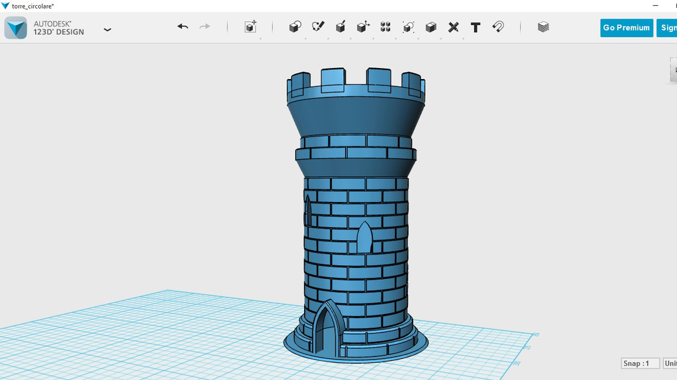Open the Material panel

[x=543, y=27]
